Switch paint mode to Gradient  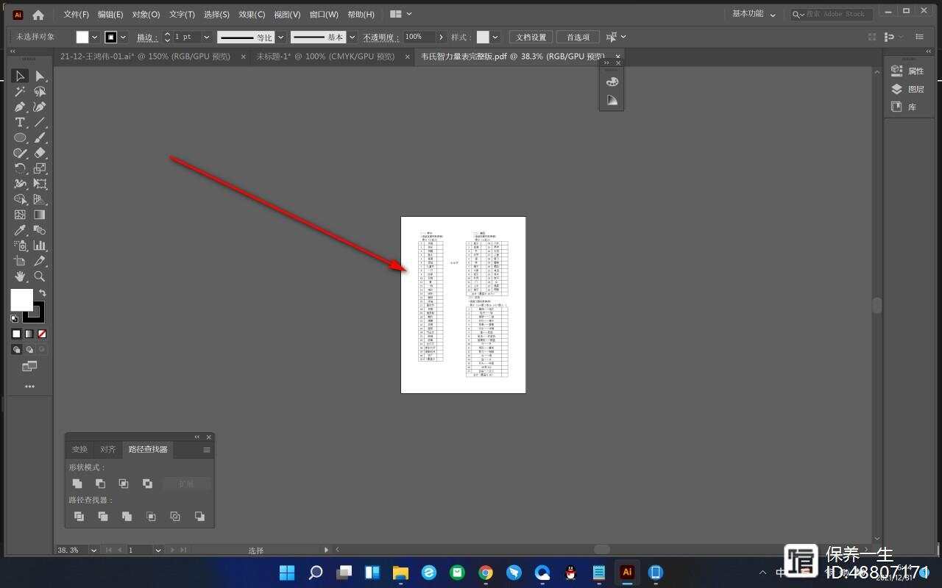tap(29, 334)
